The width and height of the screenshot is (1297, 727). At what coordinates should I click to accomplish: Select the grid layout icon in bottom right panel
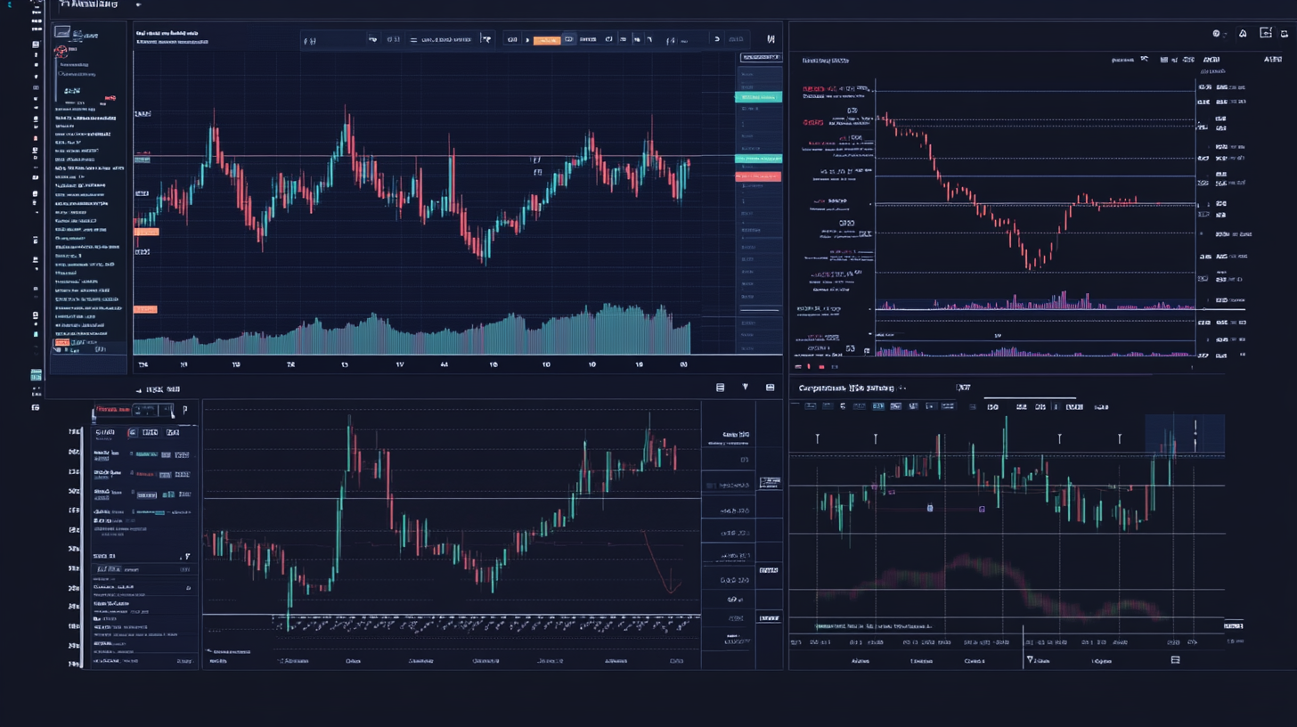tap(1175, 661)
